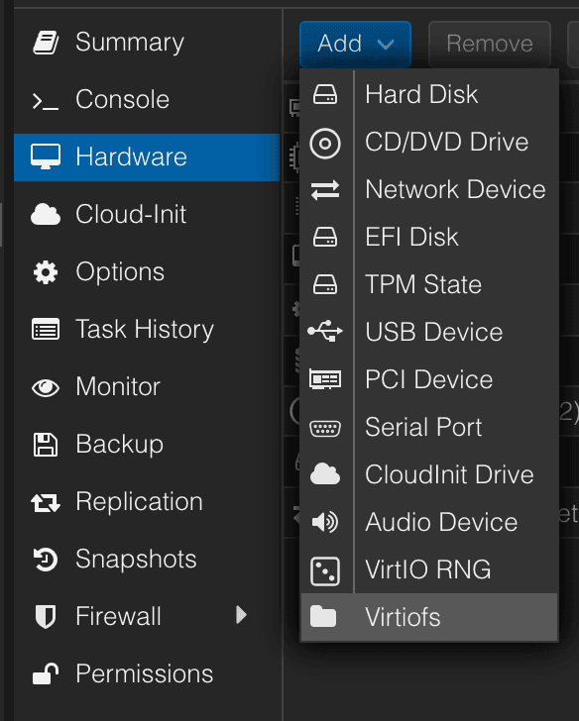Click the CD/DVD Drive disc icon
The image size is (579, 721).
pos(325,144)
